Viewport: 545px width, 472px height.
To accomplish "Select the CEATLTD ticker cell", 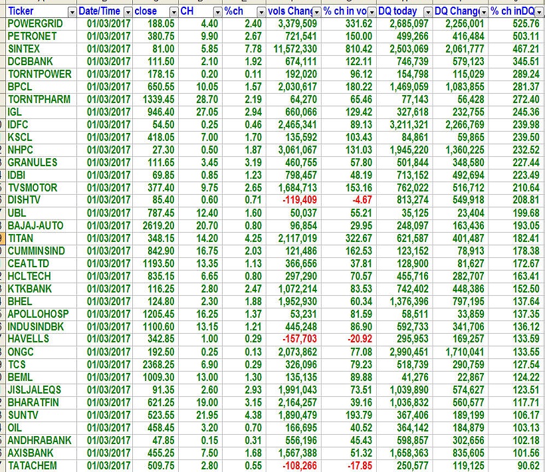I will click(41, 263).
